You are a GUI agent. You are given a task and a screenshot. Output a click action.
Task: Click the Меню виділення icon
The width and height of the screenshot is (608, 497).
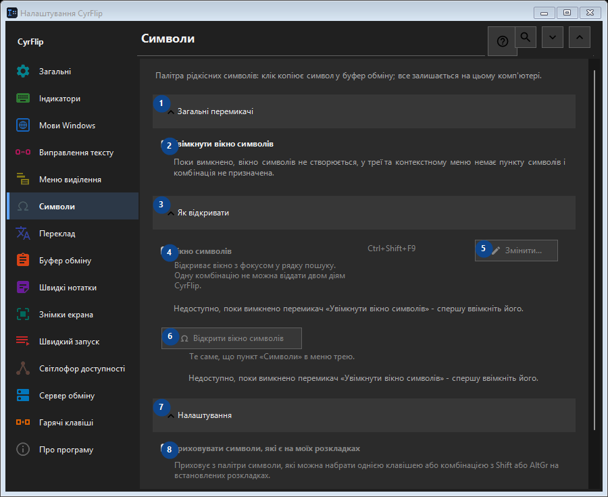(23, 179)
